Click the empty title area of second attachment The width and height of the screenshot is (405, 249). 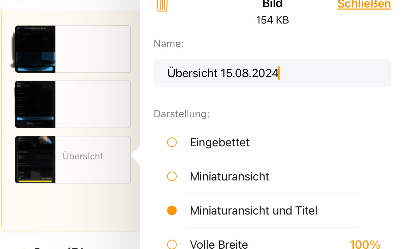coord(93,104)
